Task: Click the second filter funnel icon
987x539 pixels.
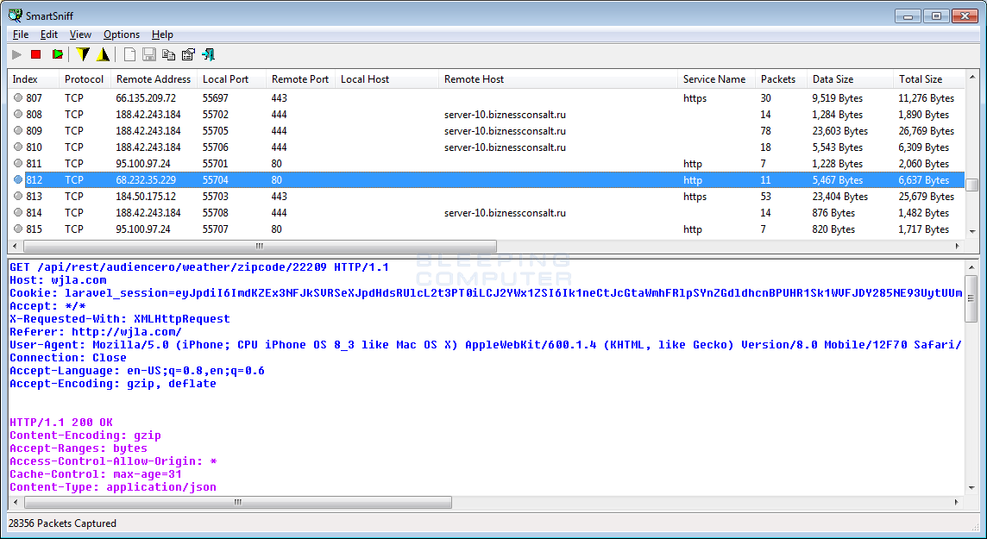Action: point(104,53)
